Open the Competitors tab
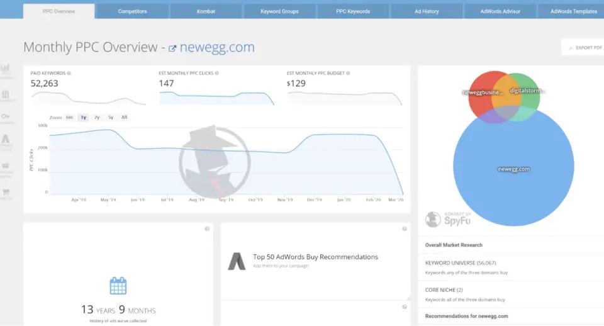Screen dimensions: 604x326 point(133,11)
